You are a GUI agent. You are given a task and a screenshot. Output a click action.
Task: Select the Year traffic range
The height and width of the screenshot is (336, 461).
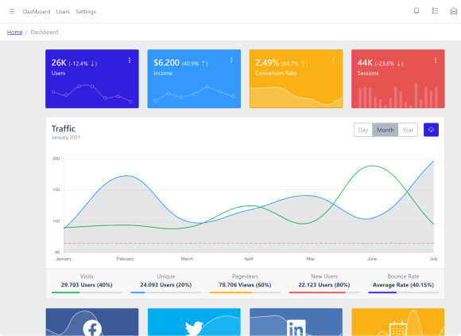coord(408,130)
